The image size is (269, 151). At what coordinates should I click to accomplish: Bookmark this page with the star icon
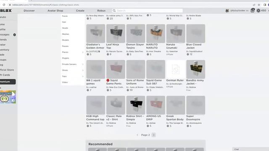click(x=259, y=5)
